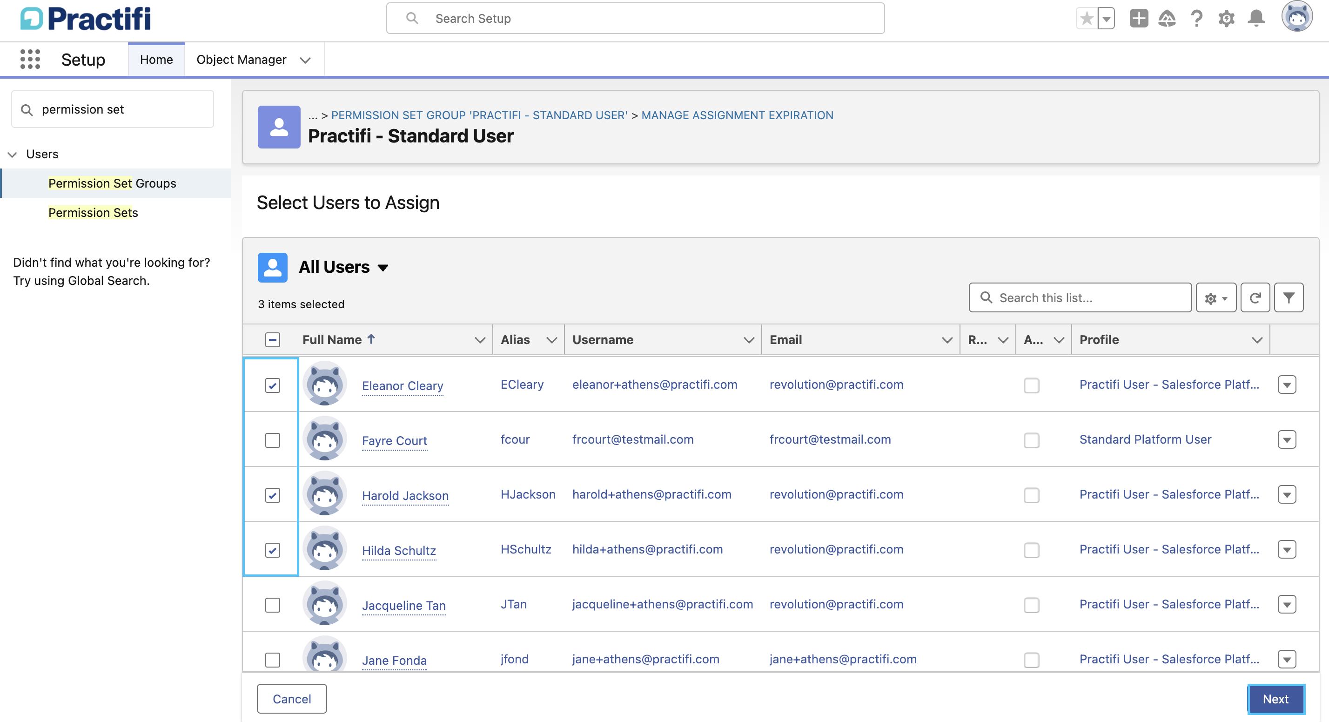Click the Practifi logo

(x=86, y=19)
